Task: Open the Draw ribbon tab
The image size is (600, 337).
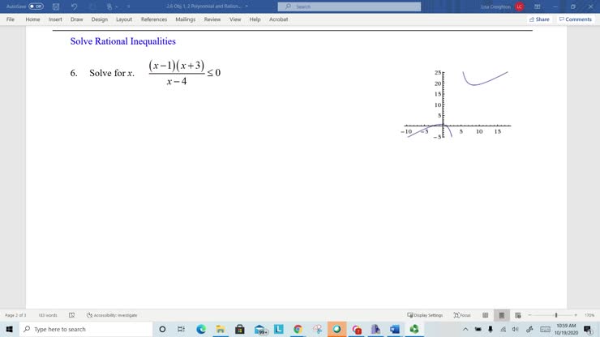Action: coord(76,19)
